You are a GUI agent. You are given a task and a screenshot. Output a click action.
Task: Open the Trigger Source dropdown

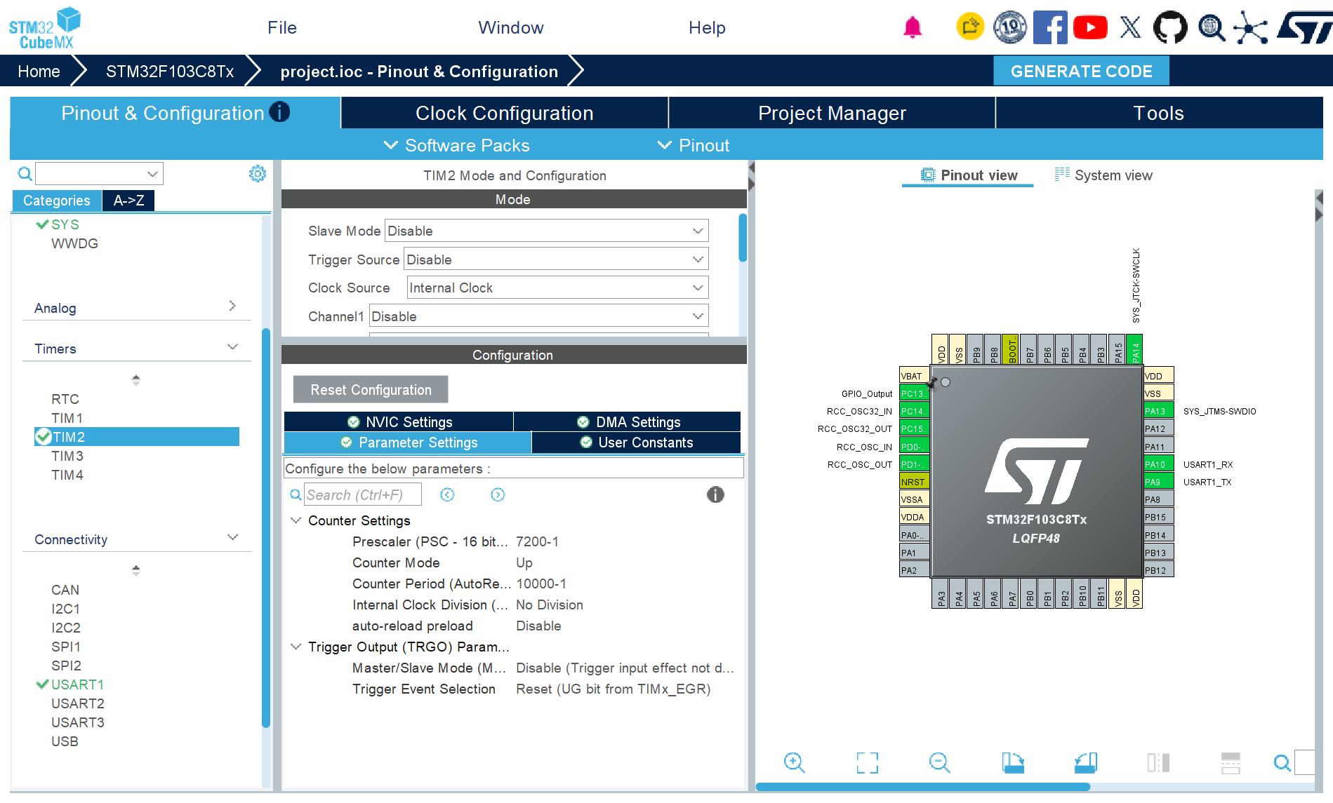[556, 259]
